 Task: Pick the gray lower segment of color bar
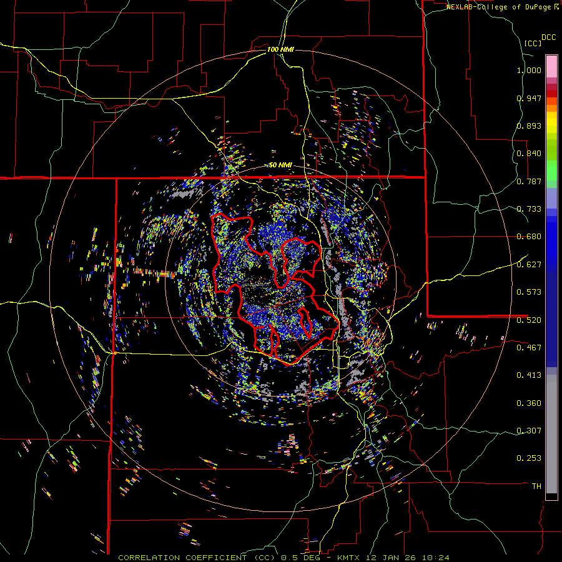click(x=551, y=434)
